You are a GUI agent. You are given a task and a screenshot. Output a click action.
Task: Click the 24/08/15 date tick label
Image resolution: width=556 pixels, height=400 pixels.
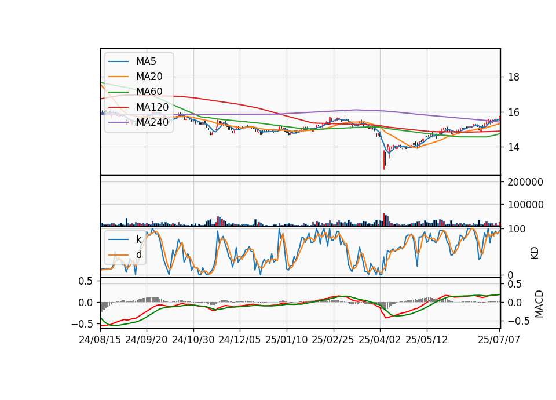(x=100, y=340)
